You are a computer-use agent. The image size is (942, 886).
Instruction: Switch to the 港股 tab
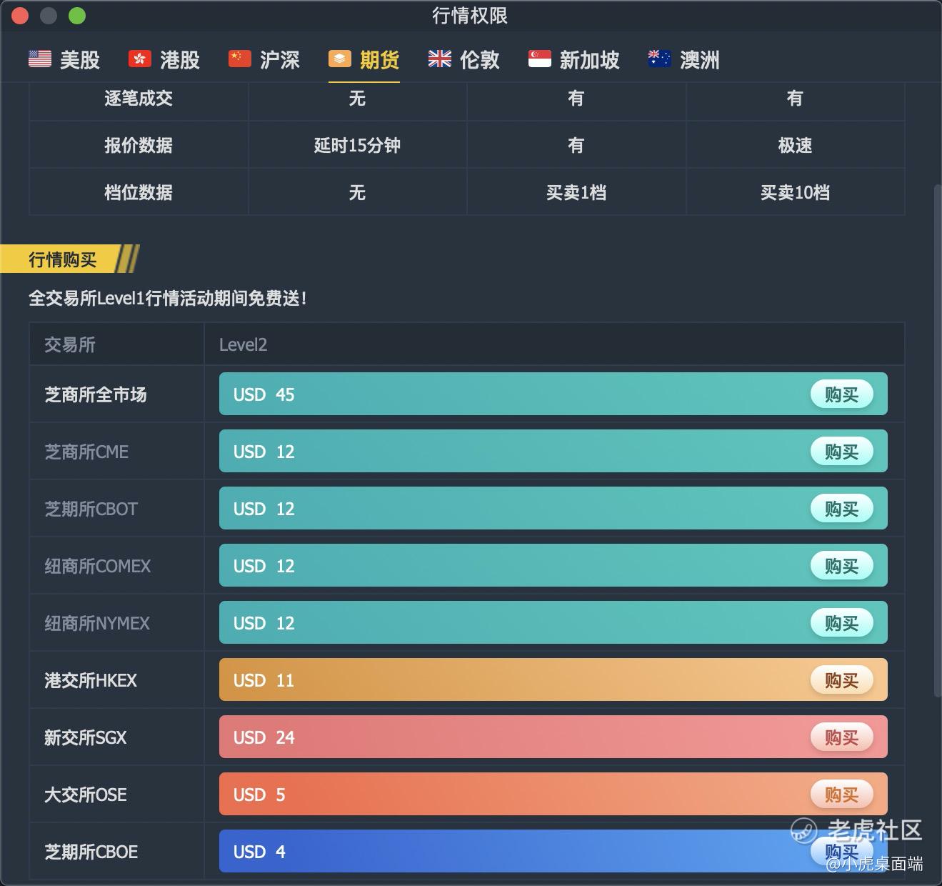[x=164, y=59]
